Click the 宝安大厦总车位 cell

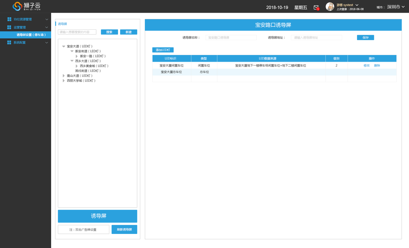coord(172,72)
